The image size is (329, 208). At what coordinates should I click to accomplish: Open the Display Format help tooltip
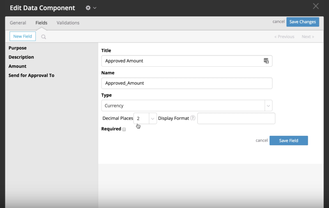tap(192, 118)
